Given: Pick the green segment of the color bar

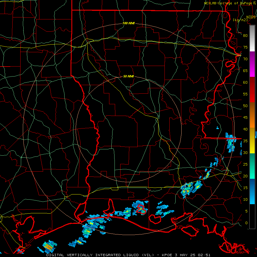Looking at the screenshot, I should click(252, 166).
